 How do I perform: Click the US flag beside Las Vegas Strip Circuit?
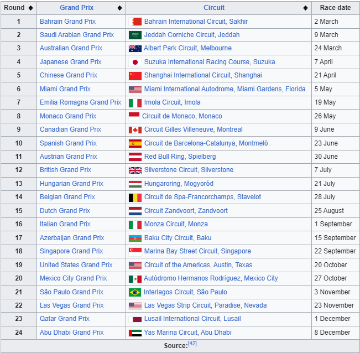pyautogui.click(x=135, y=305)
